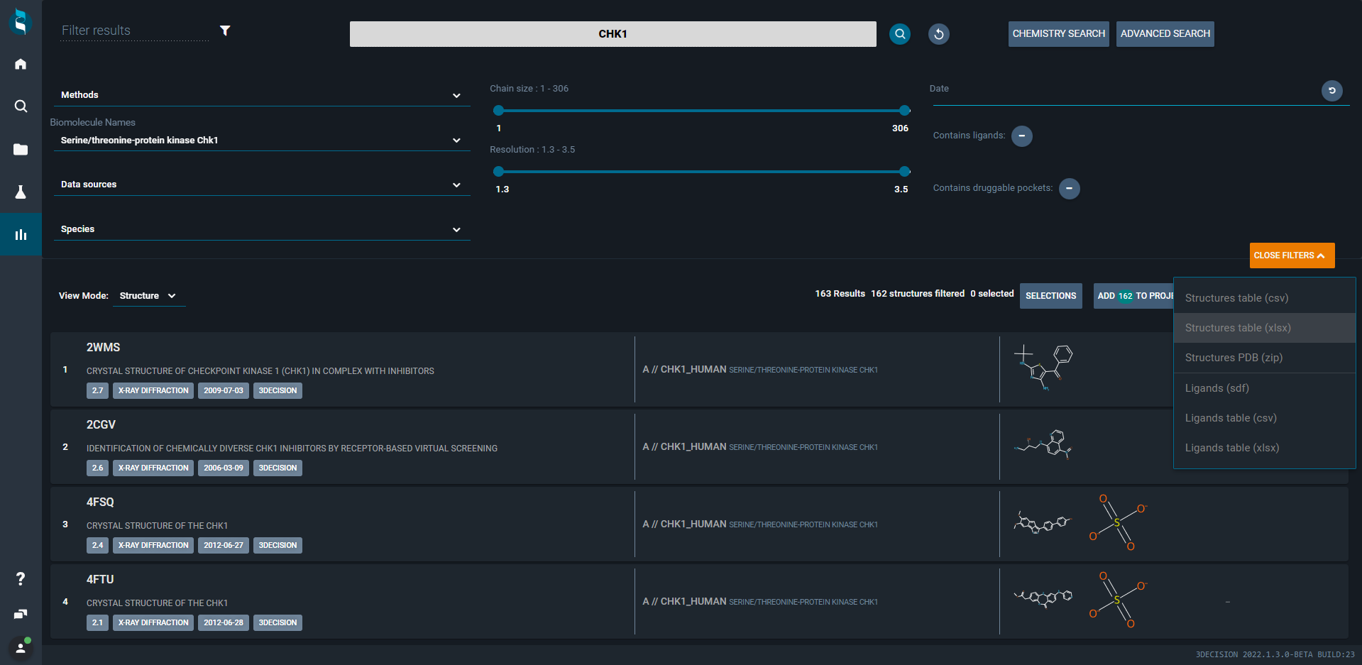The width and height of the screenshot is (1362, 665).
Task: Click 4FTU sulfate ion thumbnail
Action: [x=1118, y=600]
